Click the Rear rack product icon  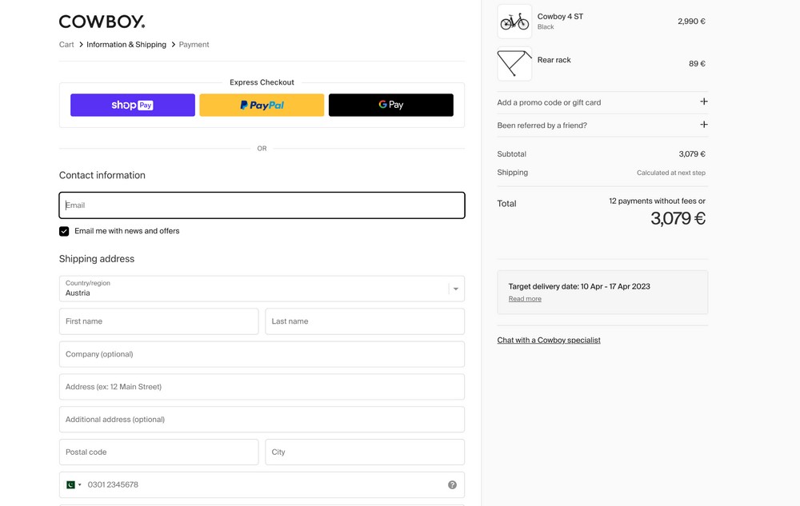point(514,64)
